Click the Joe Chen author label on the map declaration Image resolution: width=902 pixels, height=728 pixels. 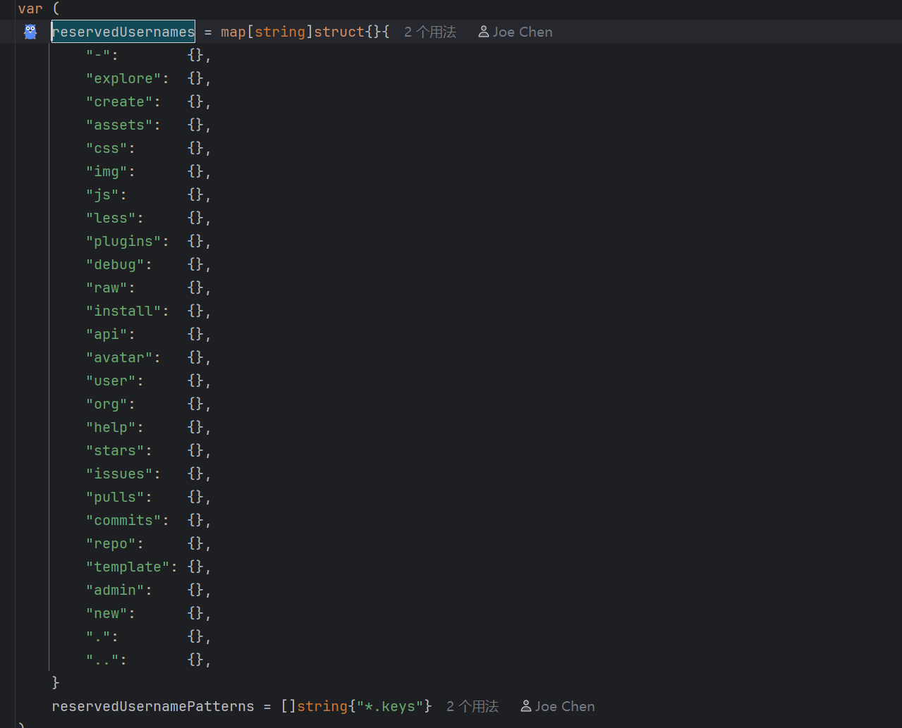pyautogui.click(x=523, y=32)
